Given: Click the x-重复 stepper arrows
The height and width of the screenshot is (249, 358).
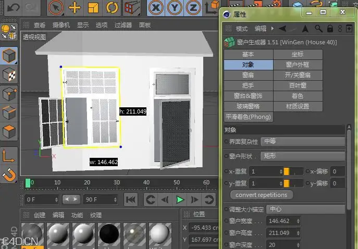Looking at the screenshot, I should pos(281,171).
